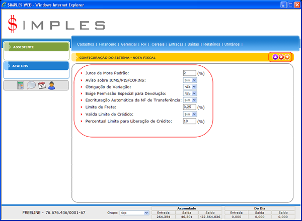Viewport: 302px width, 221px height.
Task: Click the Juros de Mora Padrão field
Action: [x=189, y=73]
